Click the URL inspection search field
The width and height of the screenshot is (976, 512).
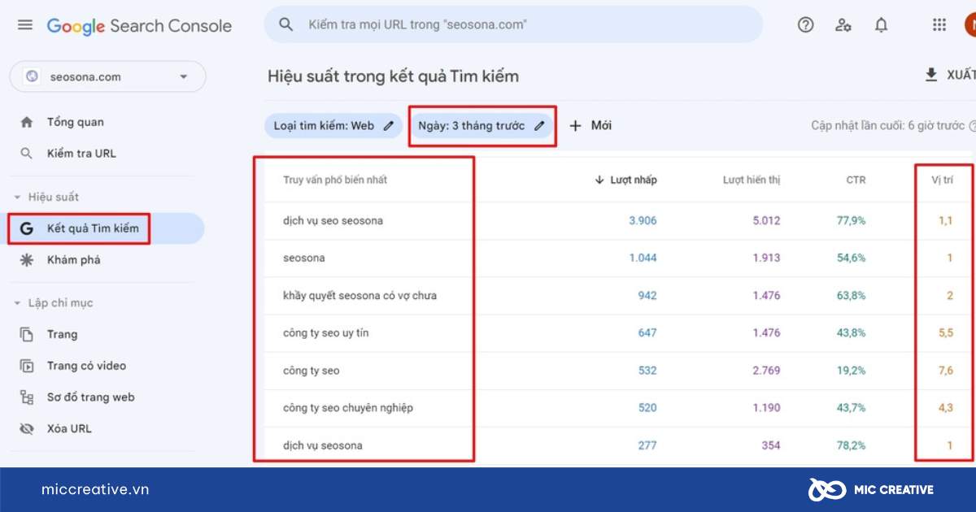[513, 25]
